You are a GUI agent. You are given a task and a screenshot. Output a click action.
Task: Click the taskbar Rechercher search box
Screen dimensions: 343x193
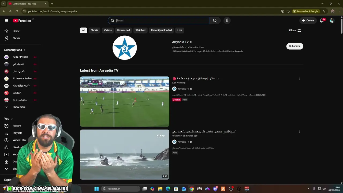pyautogui.click(x=121, y=189)
